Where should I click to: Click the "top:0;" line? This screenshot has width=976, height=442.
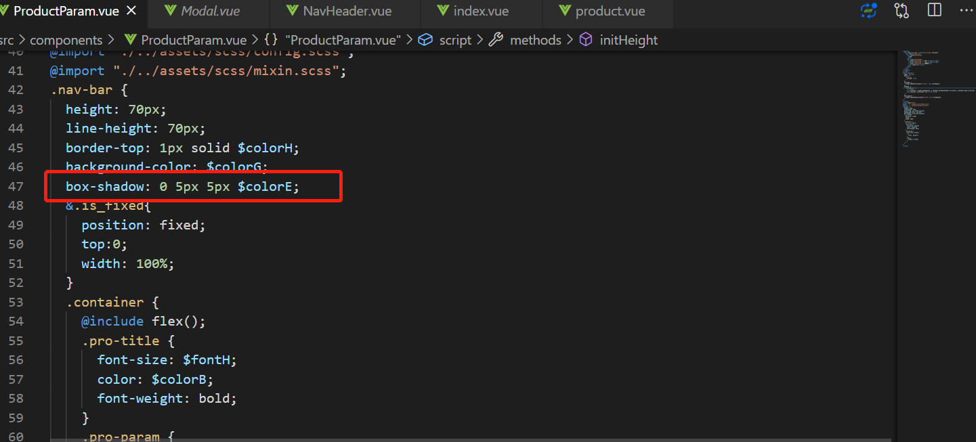coord(104,244)
